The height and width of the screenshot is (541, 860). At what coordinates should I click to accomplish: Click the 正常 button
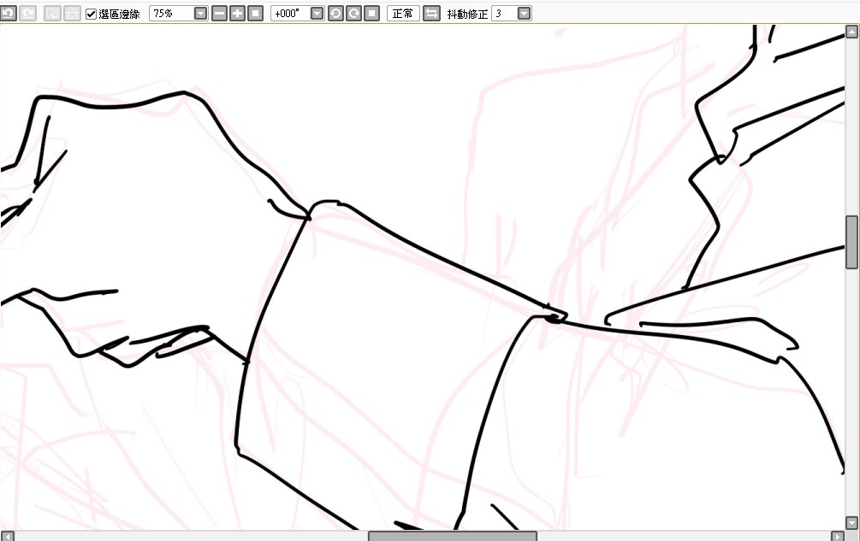[403, 14]
